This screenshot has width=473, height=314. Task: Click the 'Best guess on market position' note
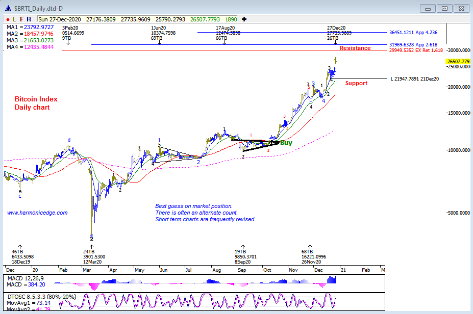(x=194, y=206)
